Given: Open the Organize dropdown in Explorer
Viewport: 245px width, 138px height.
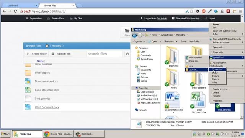Looking at the screenshot, I should (139, 41).
